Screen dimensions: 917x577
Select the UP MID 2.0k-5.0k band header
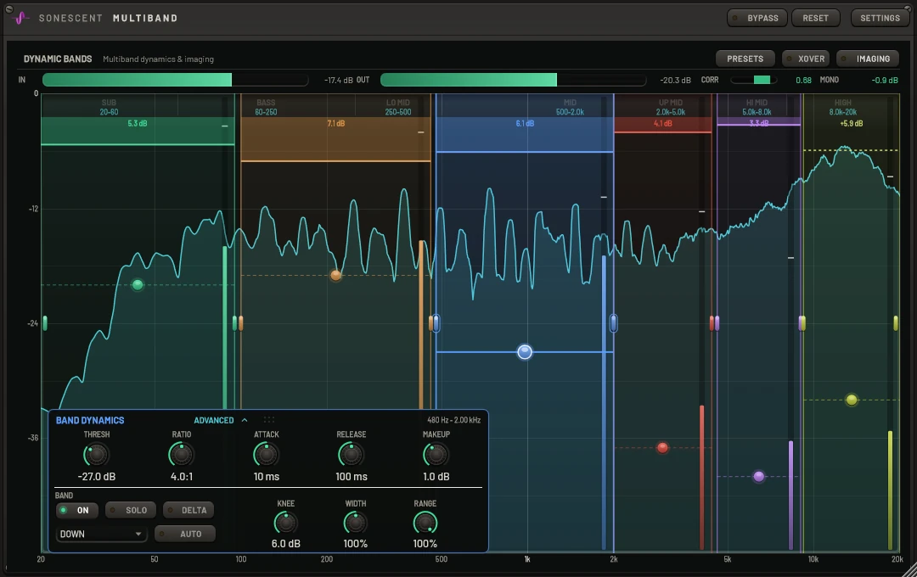point(670,107)
